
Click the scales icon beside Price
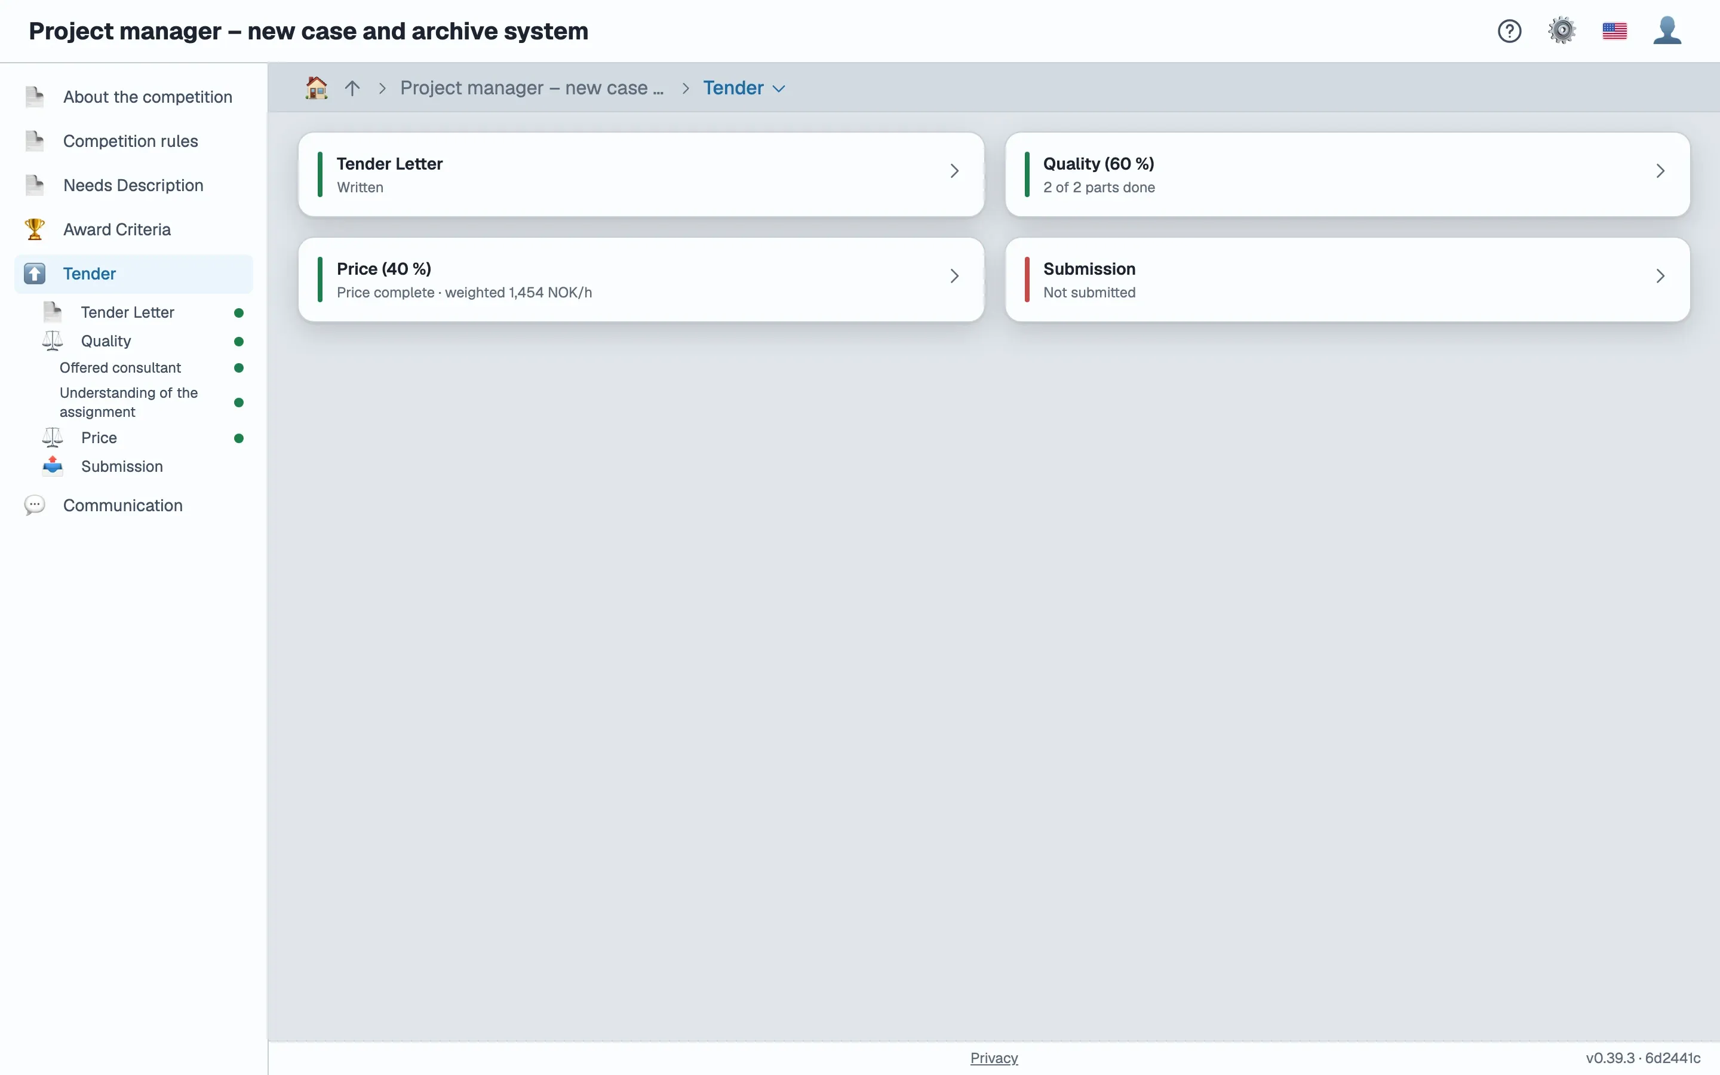52,438
